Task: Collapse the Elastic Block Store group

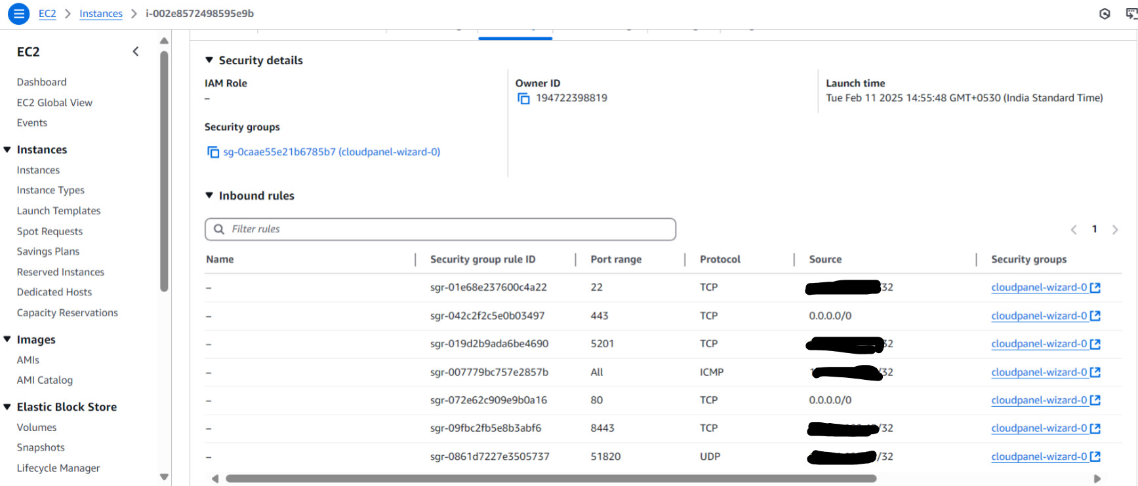Action: coord(7,407)
